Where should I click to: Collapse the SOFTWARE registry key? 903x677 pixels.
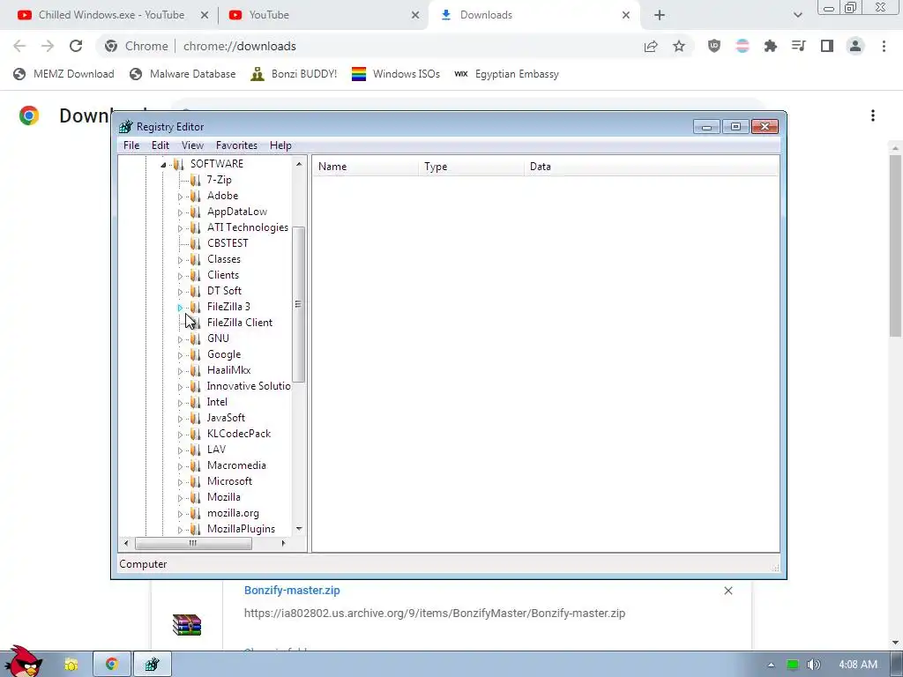pyautogui.click(x=163, y=165)
